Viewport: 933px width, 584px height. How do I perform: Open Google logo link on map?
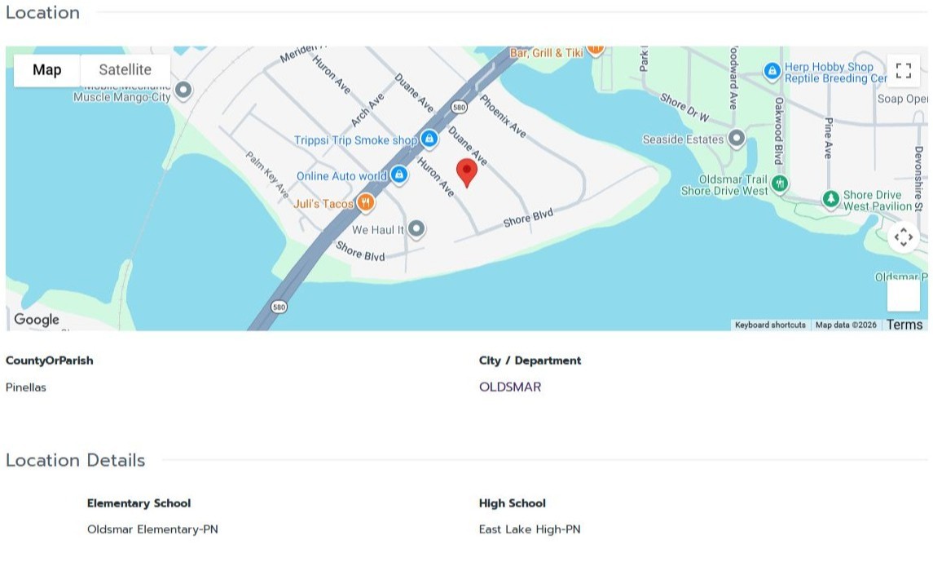click(37, 320)
